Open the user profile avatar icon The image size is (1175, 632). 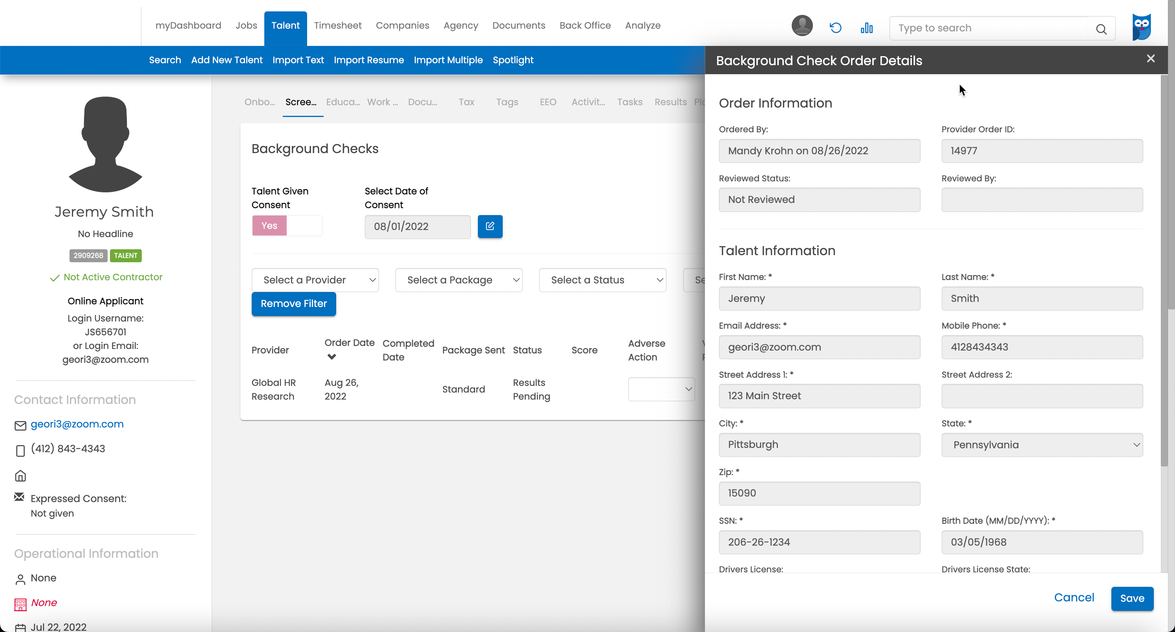pyautogui.click(x=802, y=26)
